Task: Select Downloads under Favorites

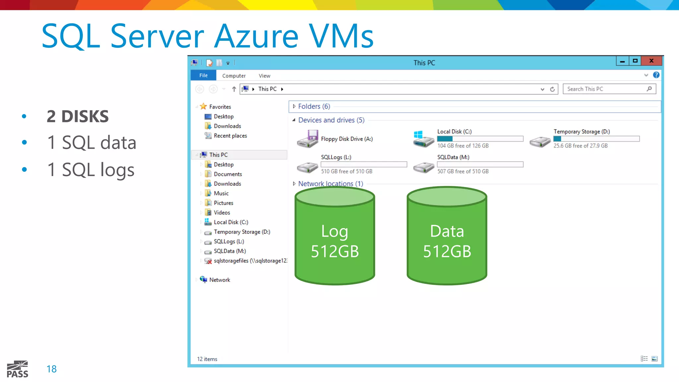Action: click(227, 126)
